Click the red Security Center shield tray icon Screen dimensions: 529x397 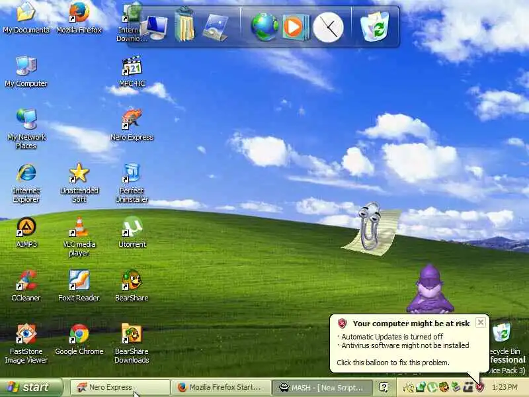(x=480, y=387)
